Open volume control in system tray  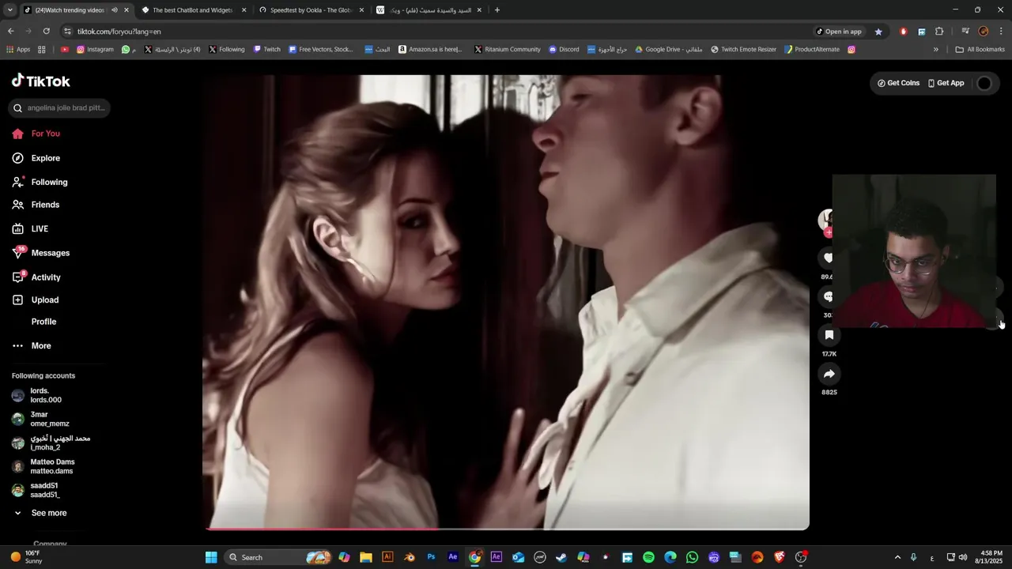click(x=963, y=557)
